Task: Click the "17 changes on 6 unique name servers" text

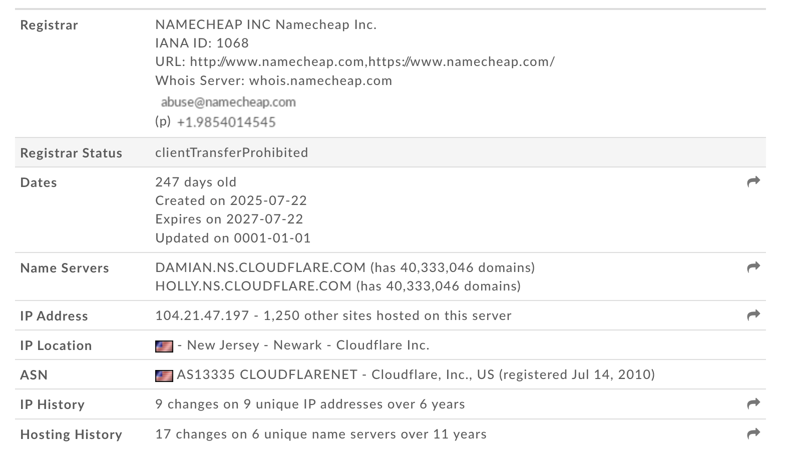Action: point(321,434)
